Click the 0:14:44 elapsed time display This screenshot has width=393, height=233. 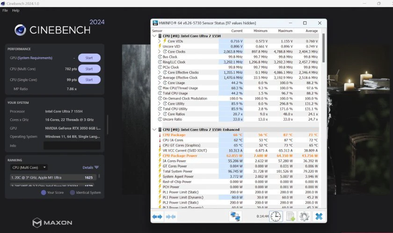tap(262, 216)
